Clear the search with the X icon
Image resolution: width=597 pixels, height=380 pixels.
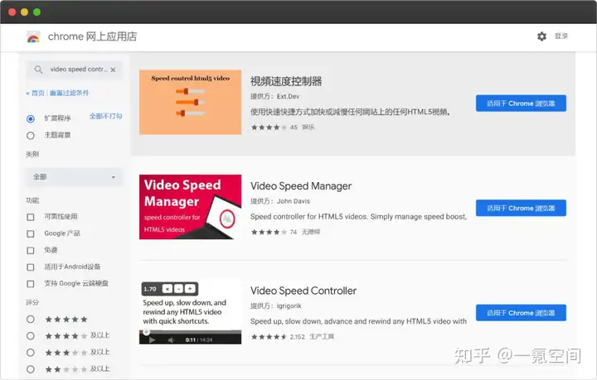point(113,70)
